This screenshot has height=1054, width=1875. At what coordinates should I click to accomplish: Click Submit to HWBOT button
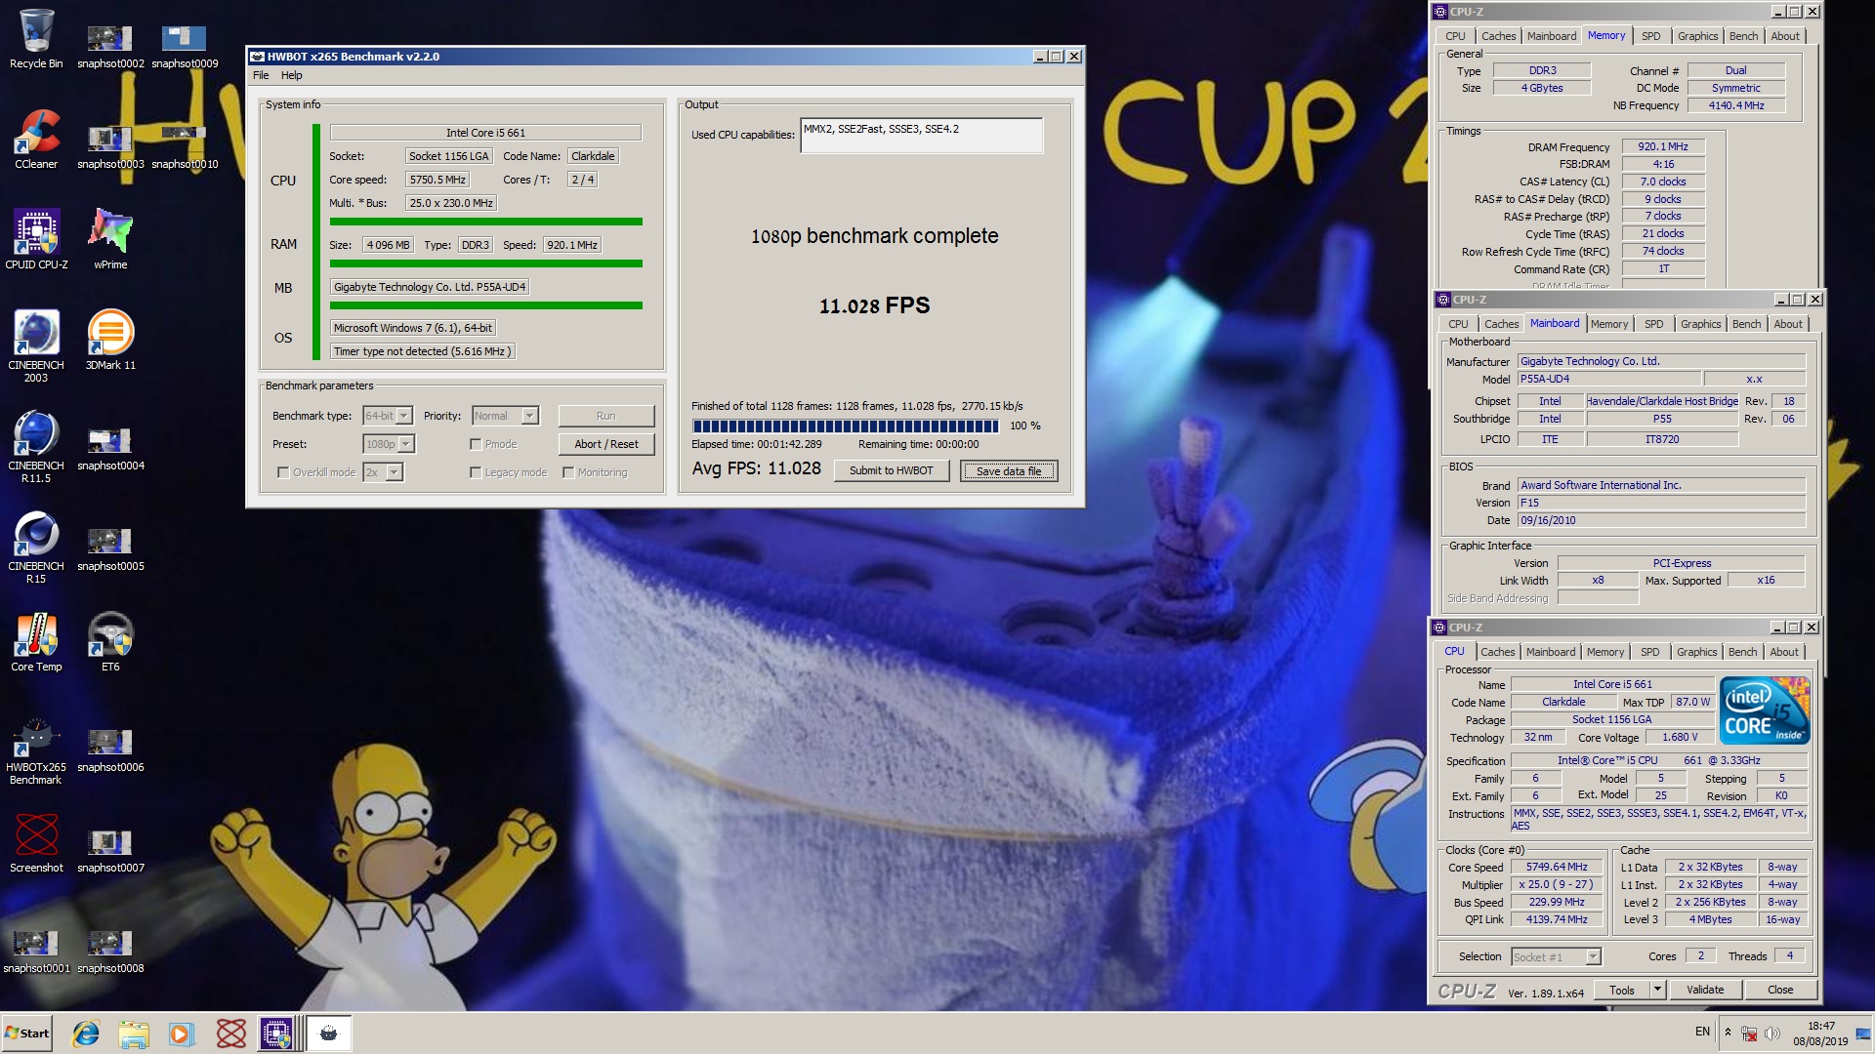pyautogui.click(x=891, y=470)
